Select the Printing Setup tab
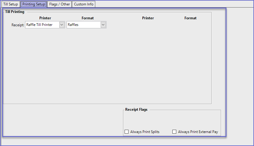This screenshot has width=254, height=146. coord(34,4)
